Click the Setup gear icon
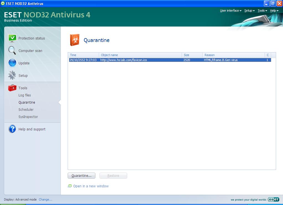 pos(12,75)
